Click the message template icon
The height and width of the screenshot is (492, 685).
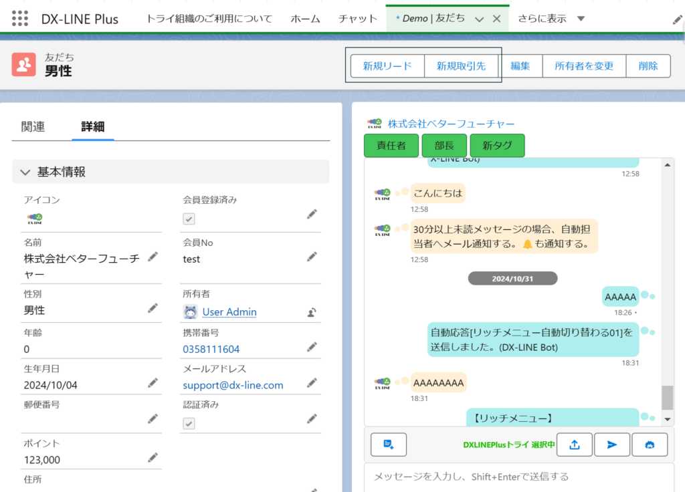pos(389,445)
